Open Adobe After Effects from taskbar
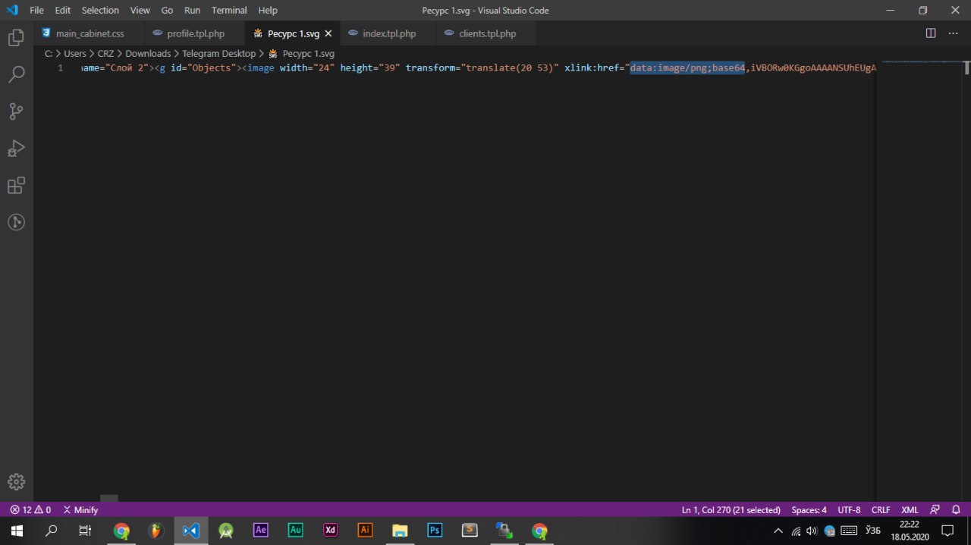This screenshot has width=971, height=545. pos(261,531)
